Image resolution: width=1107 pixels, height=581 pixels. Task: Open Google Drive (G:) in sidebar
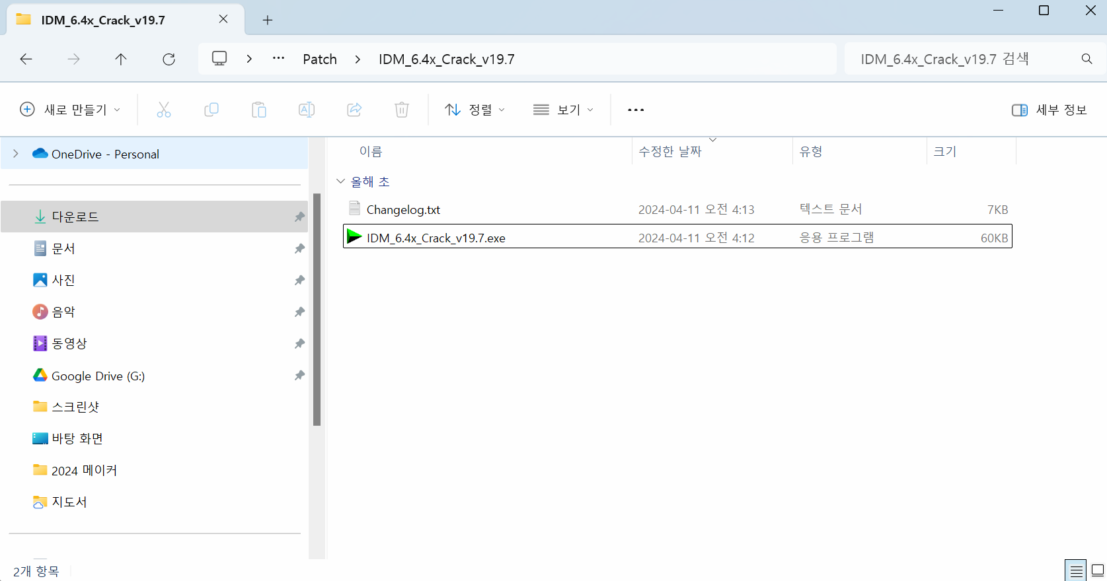pyautogui.click(x=154, y=376)
